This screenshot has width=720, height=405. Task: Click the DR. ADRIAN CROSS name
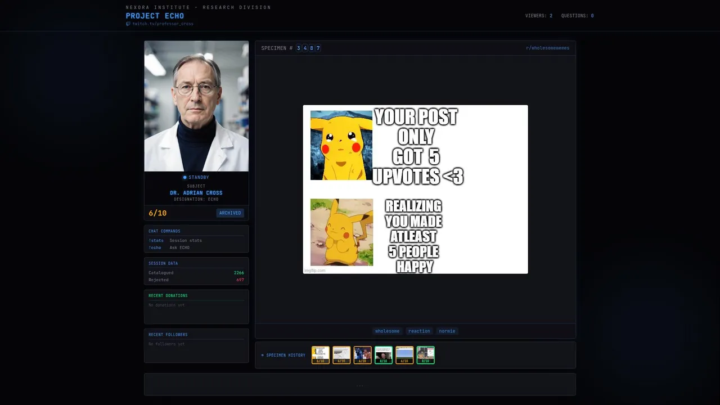pos(196,193)
